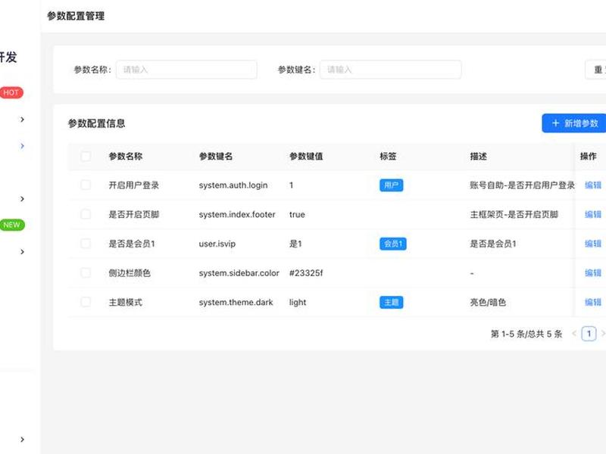Click the 操作 column header

[x=589, y=157]
